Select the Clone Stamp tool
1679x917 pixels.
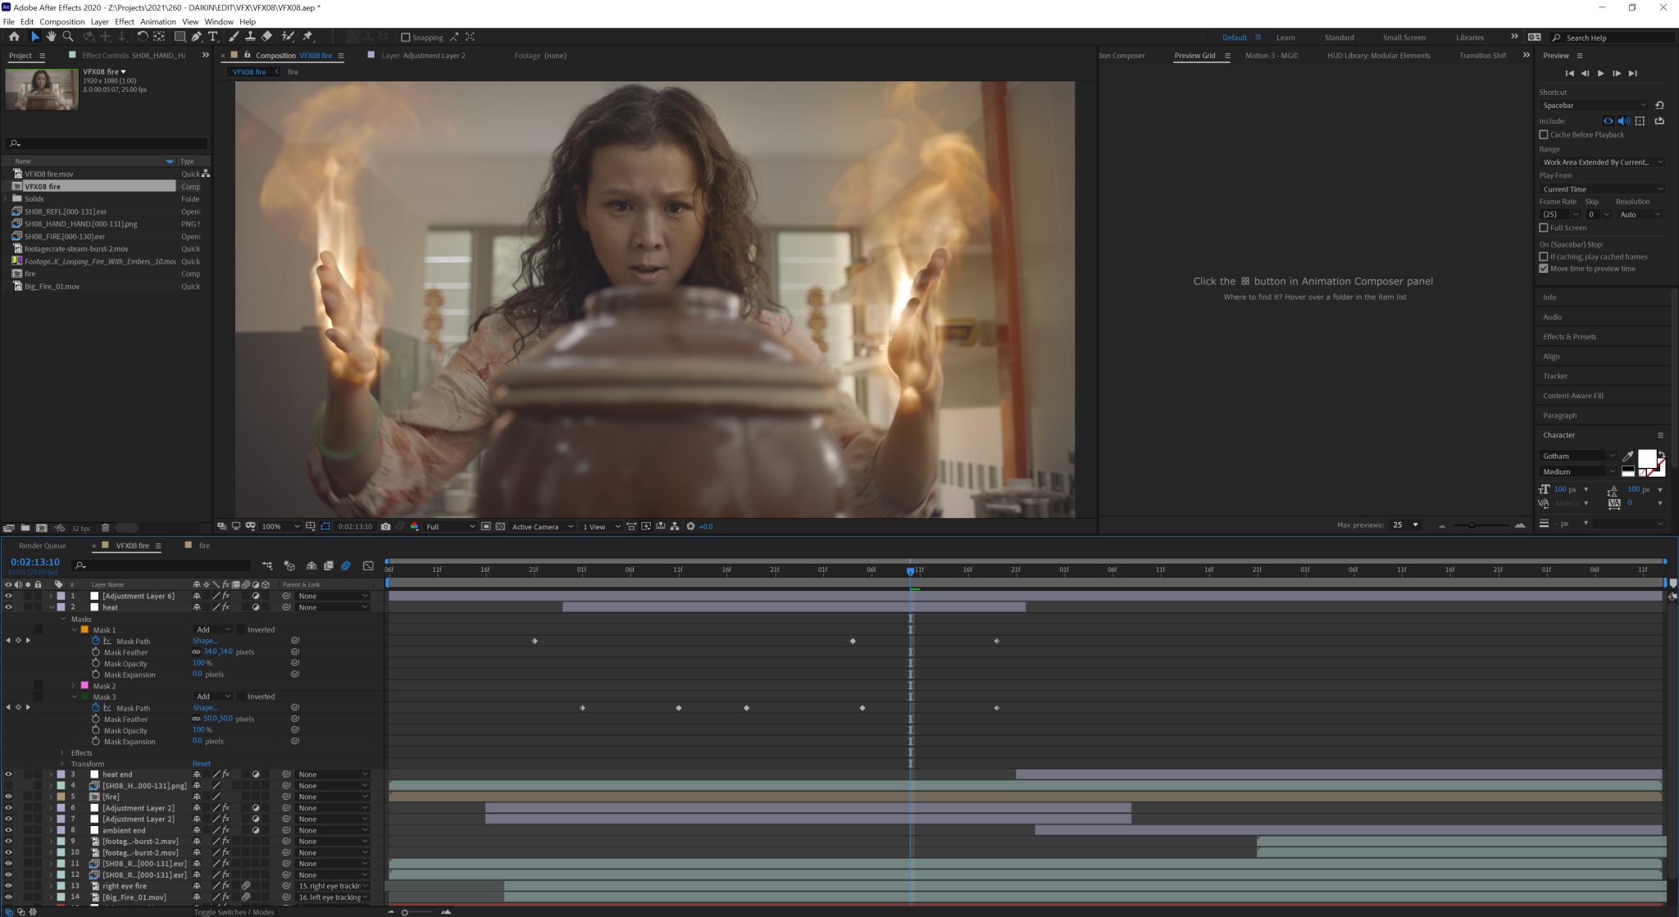click(250, 37)
